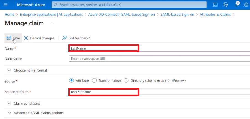
Task: Select Directory schema extension radio button
Action: point(126,80)
